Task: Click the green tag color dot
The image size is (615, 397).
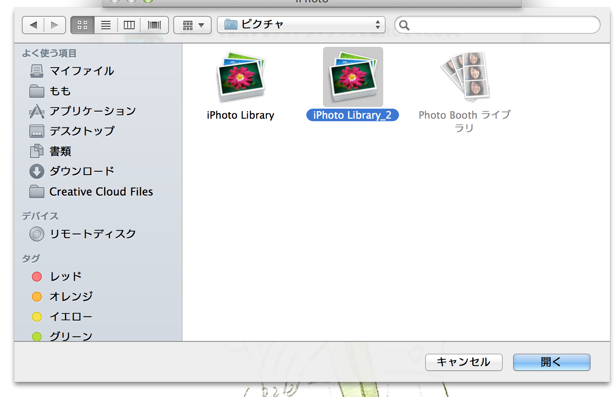Action: coord(37,336)
